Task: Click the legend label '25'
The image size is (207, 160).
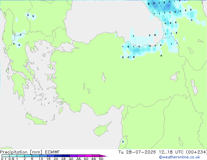Action: coord(63,159)
